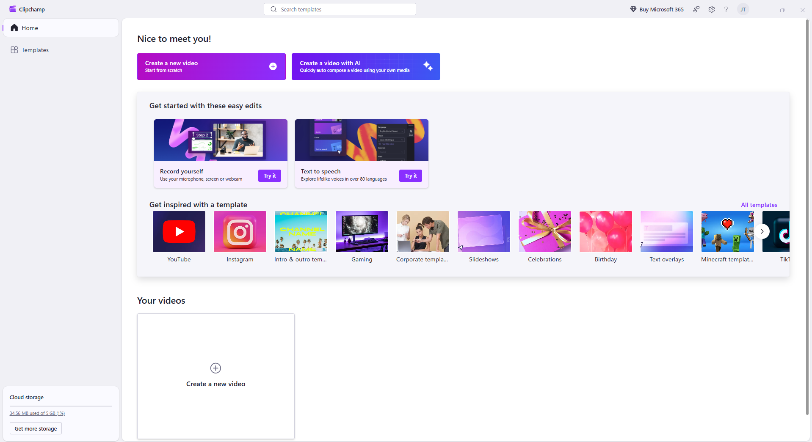The width and height of the screenshot is (812, 442).
Task: Open the Buy Microsoft 365 link
Action: pos(657,9)
